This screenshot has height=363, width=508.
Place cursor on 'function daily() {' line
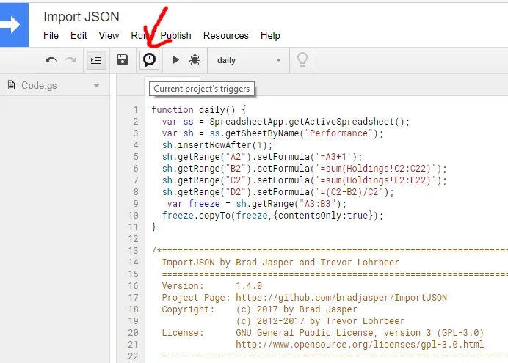coord(199,110)
